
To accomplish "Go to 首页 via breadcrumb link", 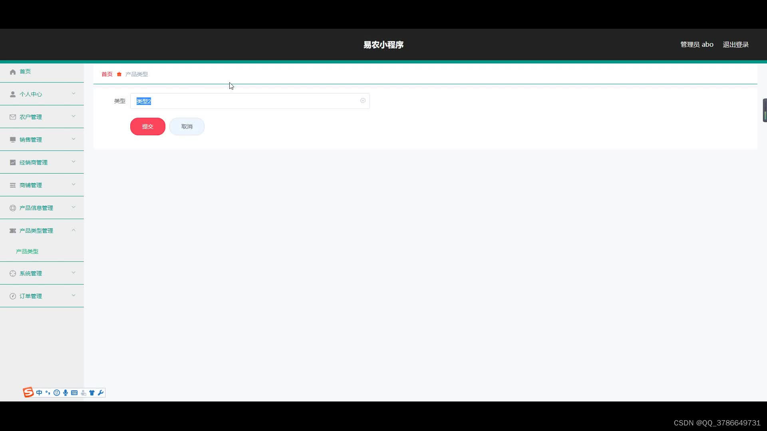I will [107, 74].
